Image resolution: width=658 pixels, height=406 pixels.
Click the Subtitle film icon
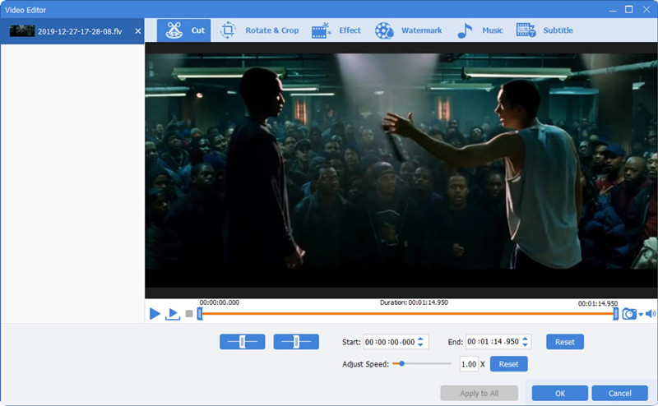526,30
